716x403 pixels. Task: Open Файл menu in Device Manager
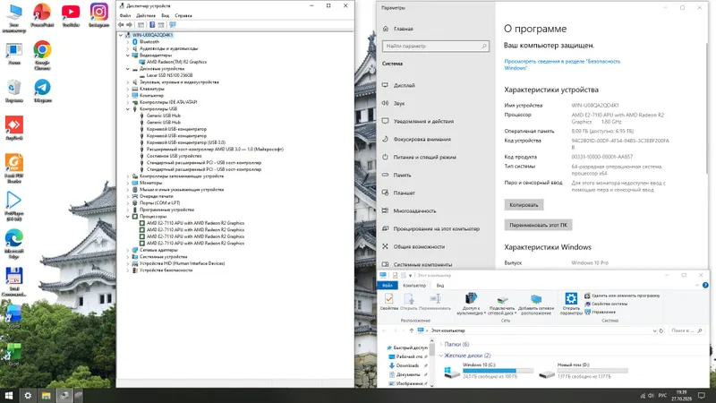pyautogui.click(x=125, y=15)
